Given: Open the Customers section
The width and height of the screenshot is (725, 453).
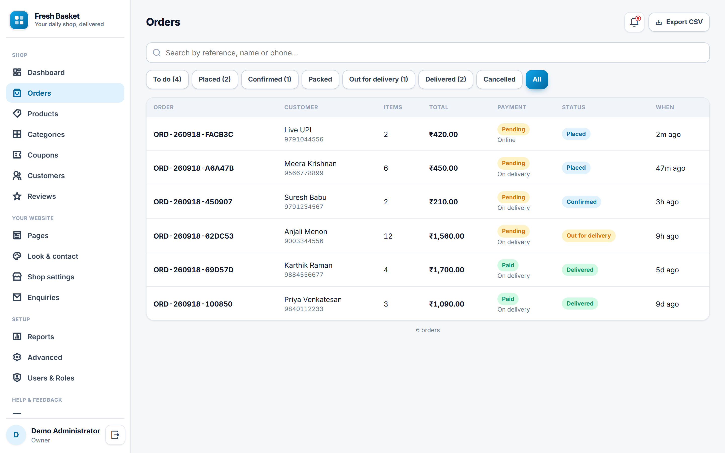Looking at the screenshot, I should coord(65,176).
